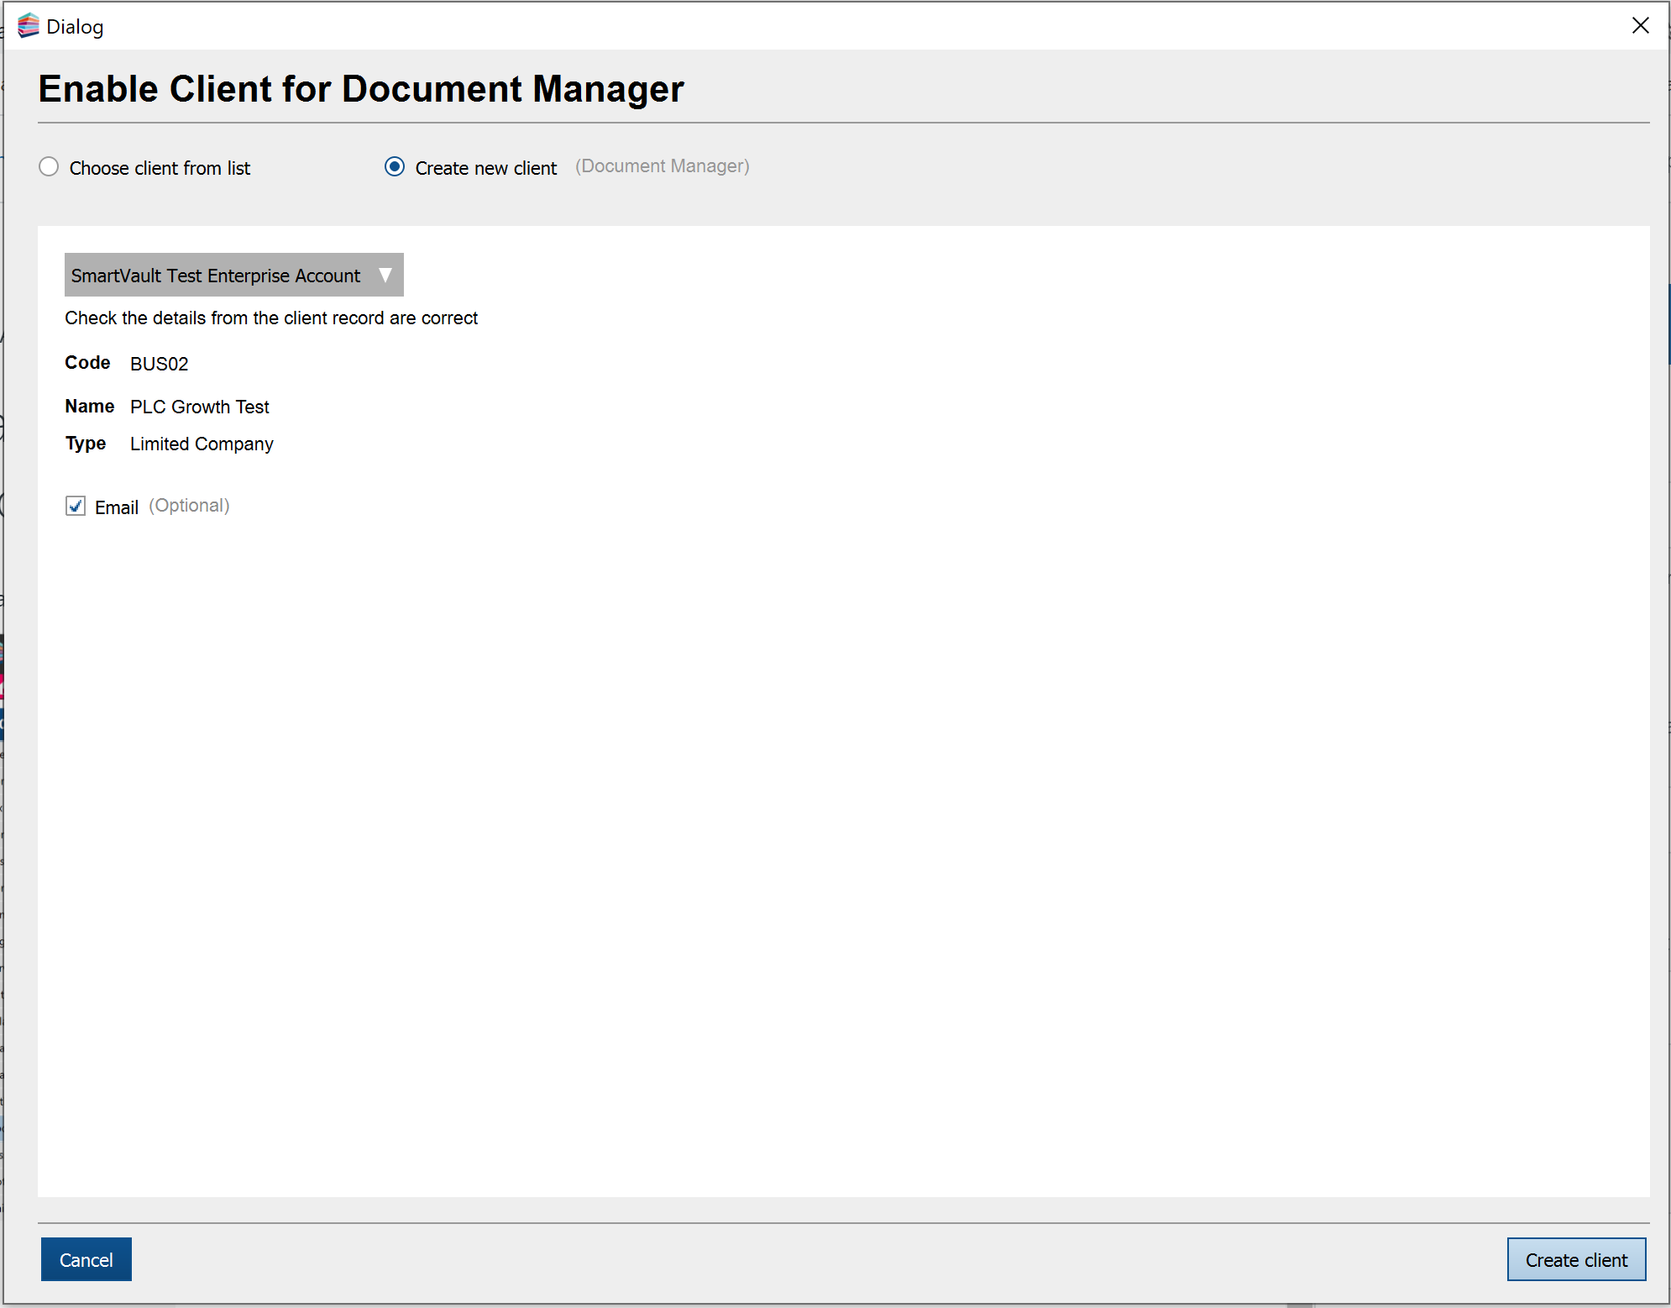
Task: Close the dialog with the X button
Action: point(1640,26)
